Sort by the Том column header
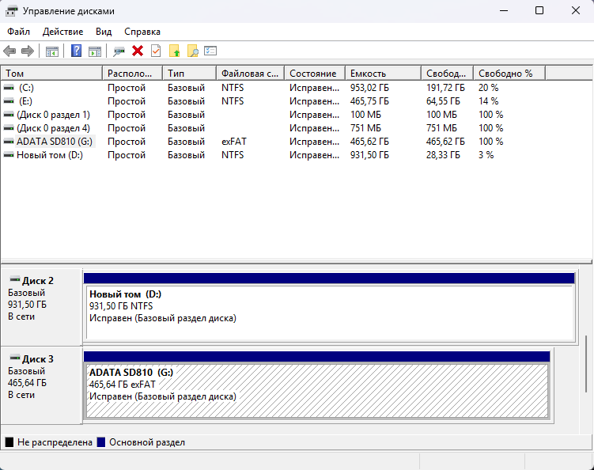 51,74
